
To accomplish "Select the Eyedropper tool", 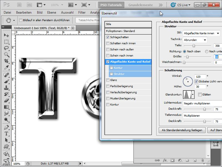I will point(6,67).
